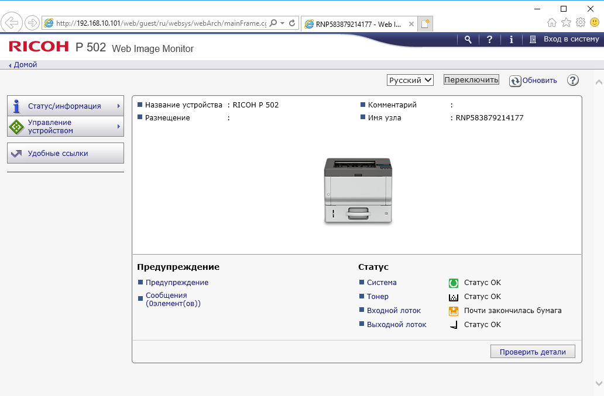Open the 'Предупреждение' link
The height and width of the screenshot is (396, 604).
coord(177,282)
